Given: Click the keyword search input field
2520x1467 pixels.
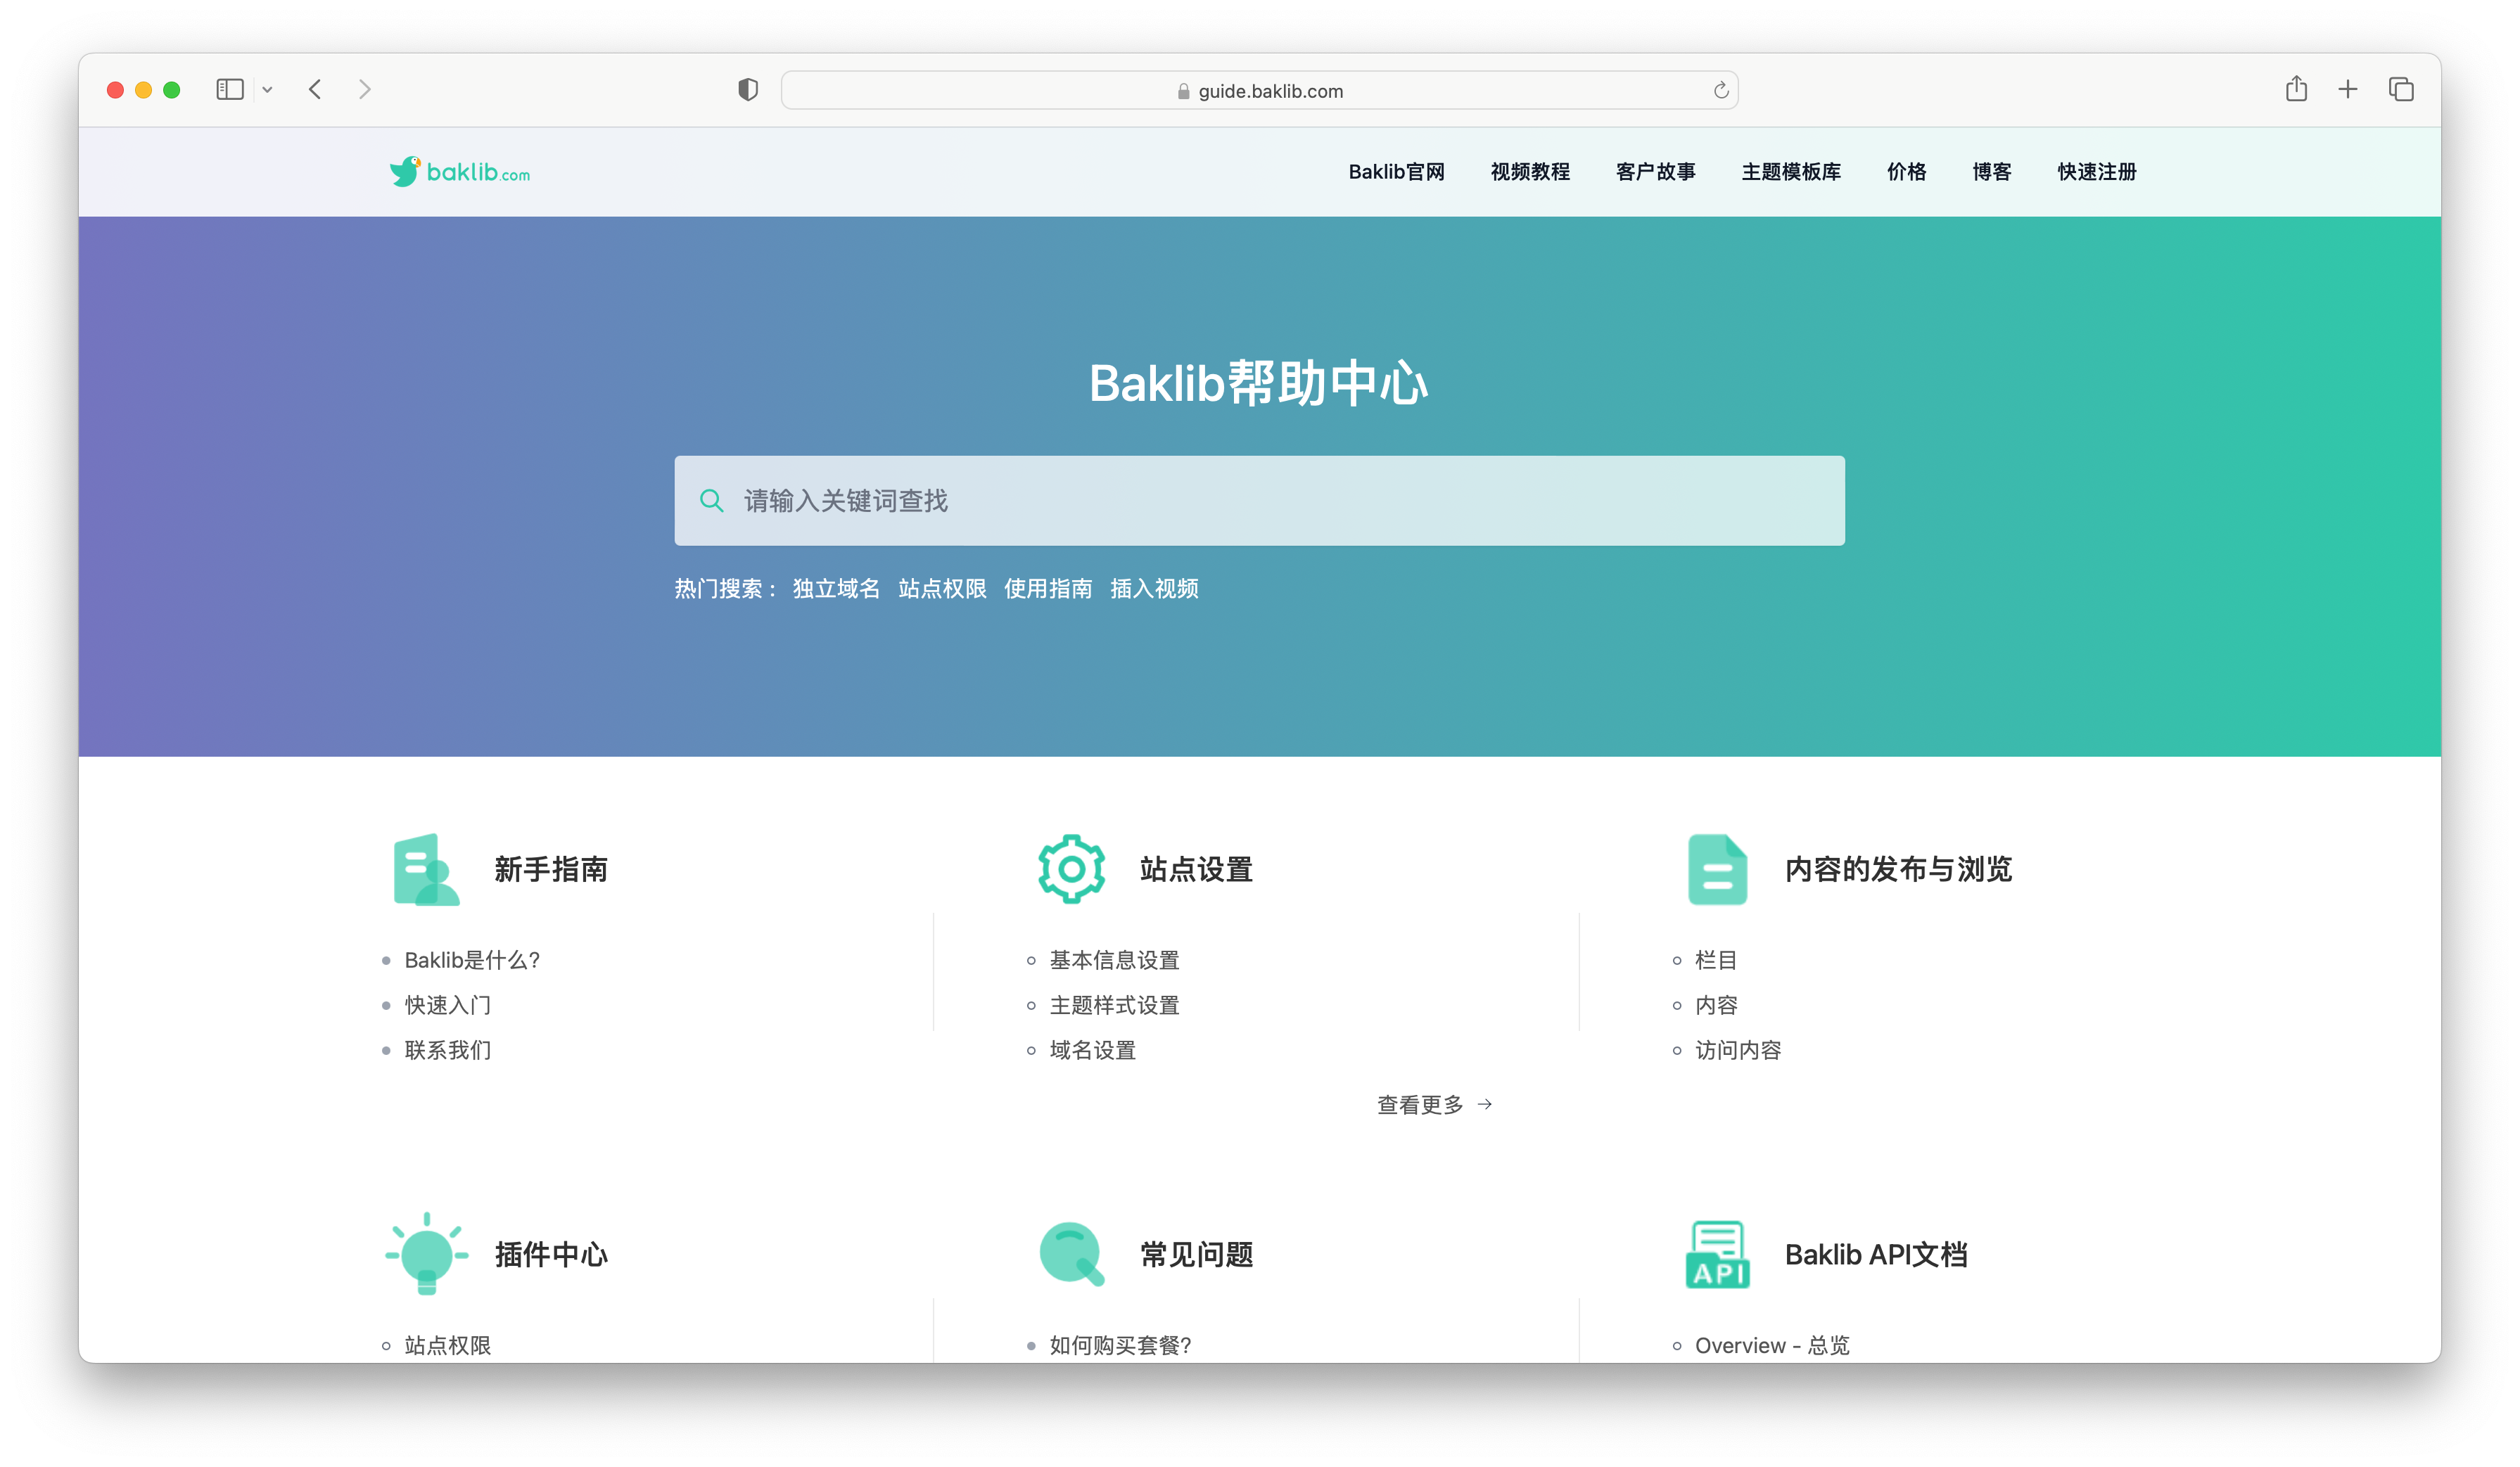Looking at the screenshot, I should [x=1259, y=501].
